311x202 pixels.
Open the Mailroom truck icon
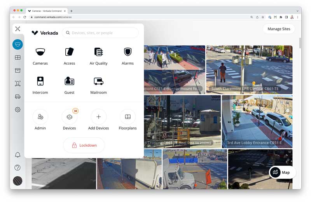(98, 81)
